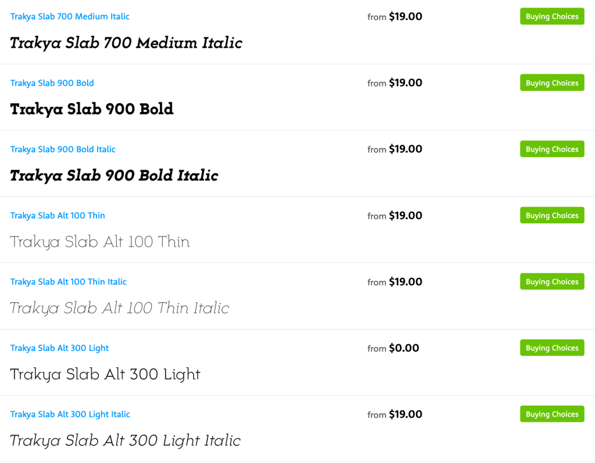Open the Trakya Slab 700 Medium Italic link
This screenshot has height=463, width=595.
tap(70, 17)
